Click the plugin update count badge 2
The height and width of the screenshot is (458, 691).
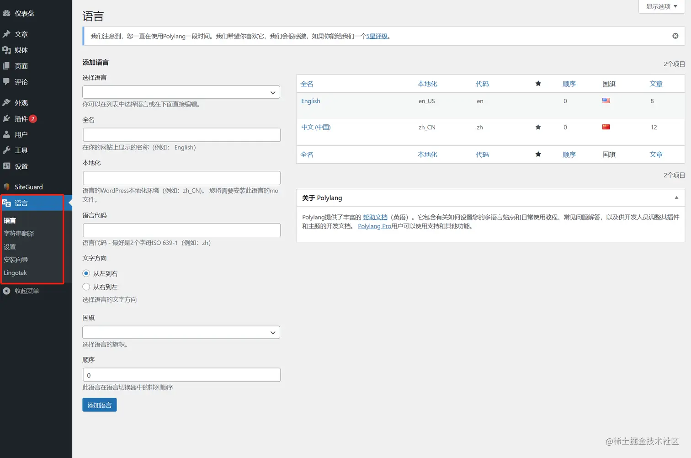[33, 119]
